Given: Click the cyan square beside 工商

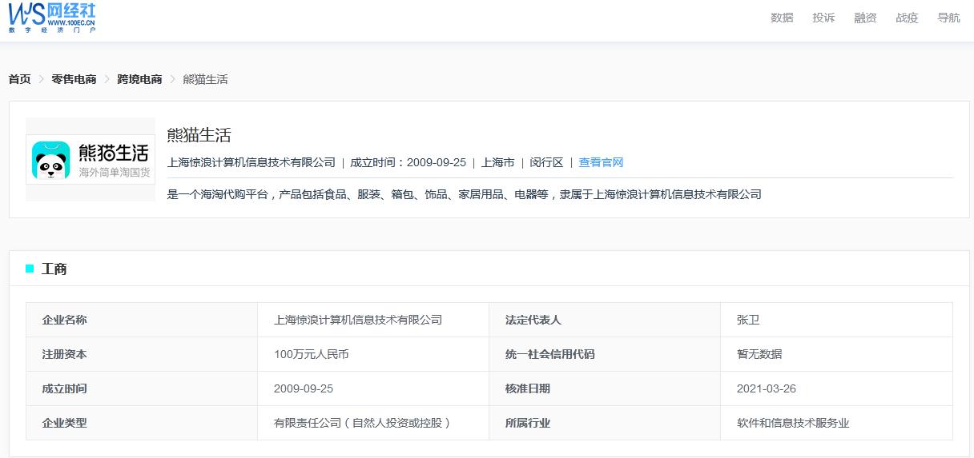Looking at the screenshot, I should [30, 269].
